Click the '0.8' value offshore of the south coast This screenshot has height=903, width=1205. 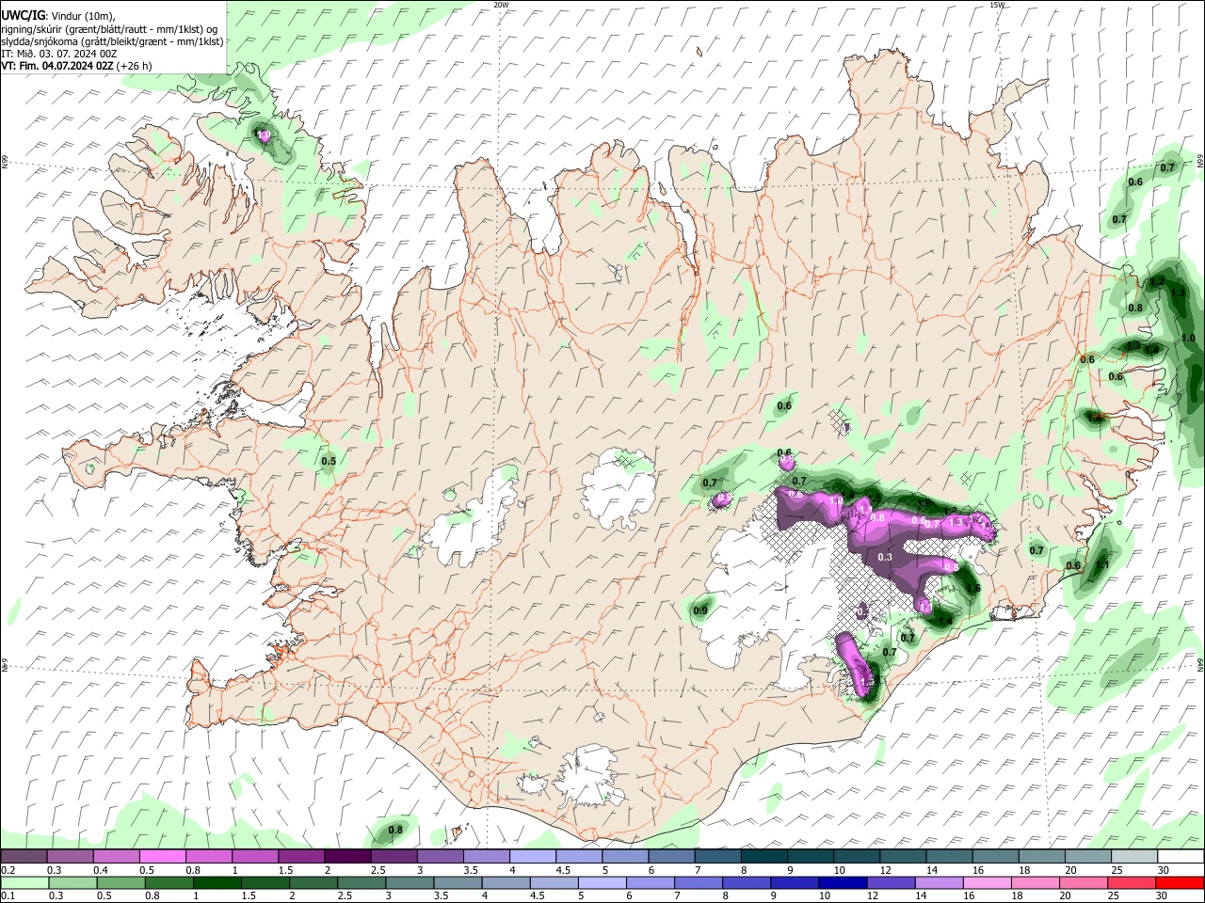click(395, 830)
